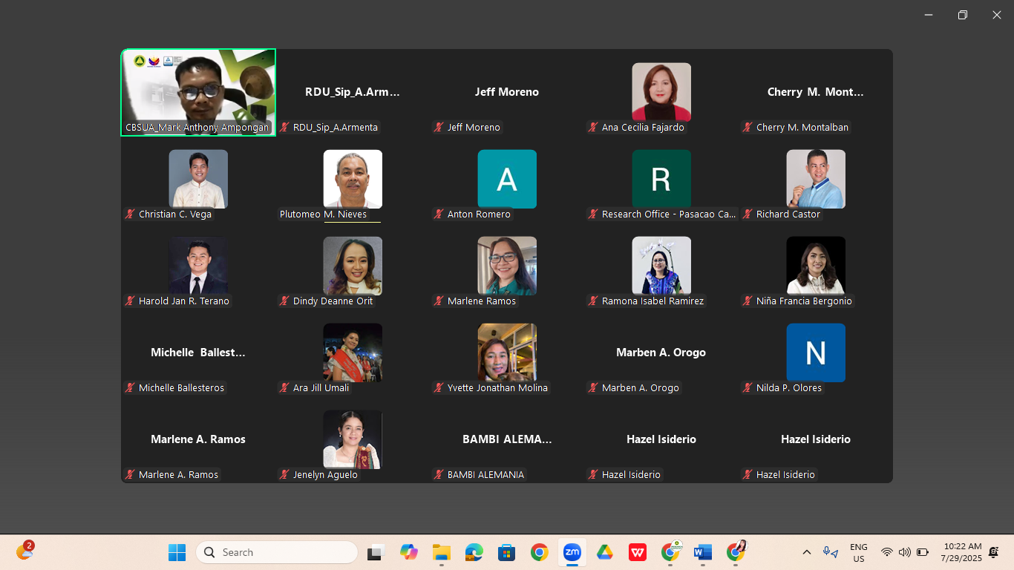Launch WPS Office from taskbar

pyautogui.click(x=638, y=552)
